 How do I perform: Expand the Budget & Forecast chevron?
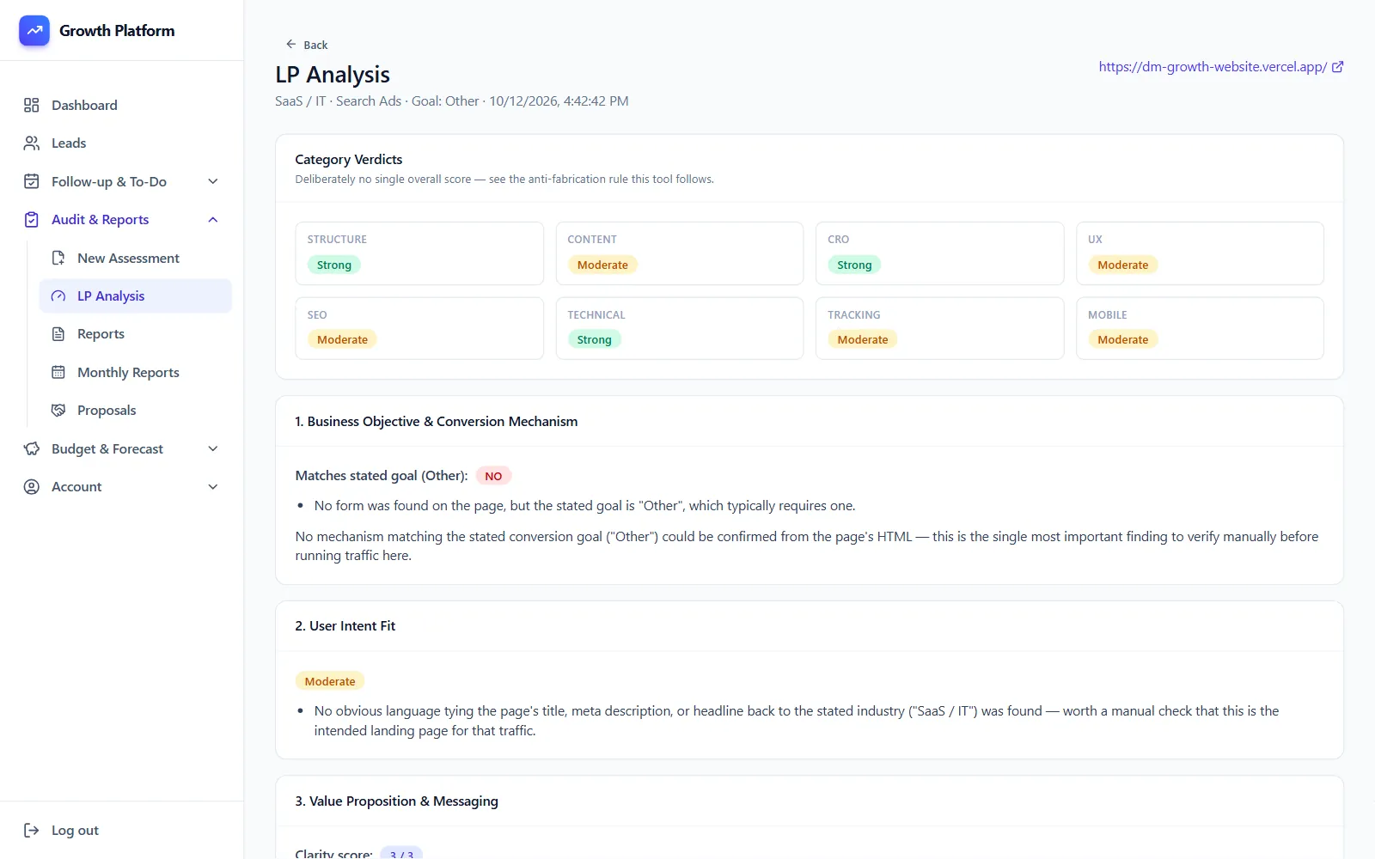click(213, 448)
